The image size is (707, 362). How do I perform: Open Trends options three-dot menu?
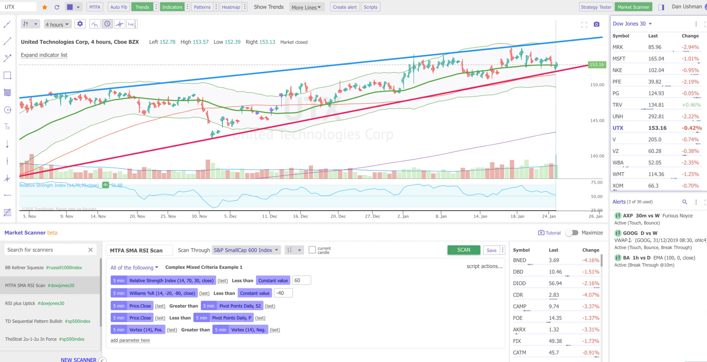[x=156, y=7]
